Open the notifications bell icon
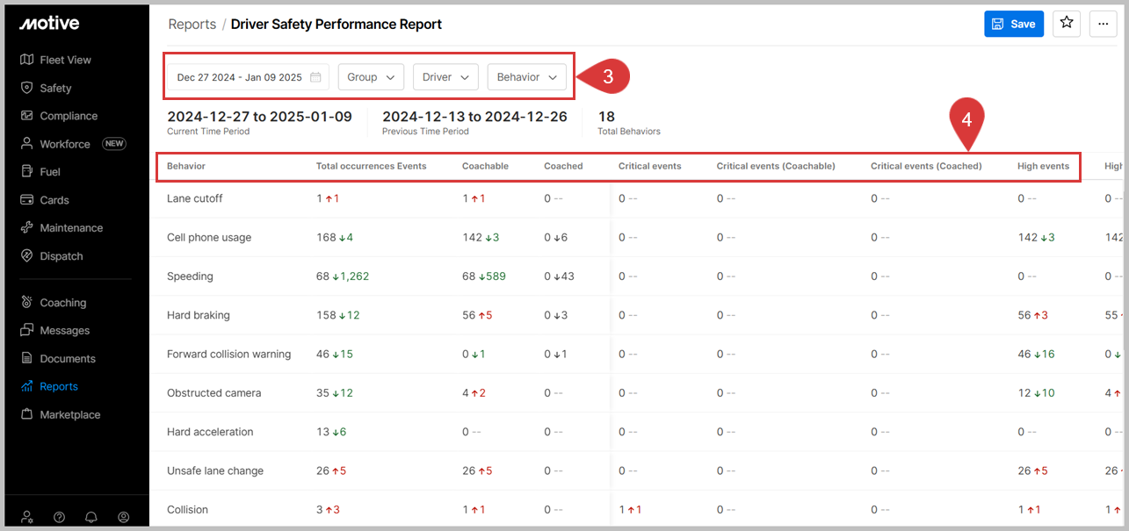Viewport: 1129px width, 531px height. pyautogui.click(x=91, y=517)
